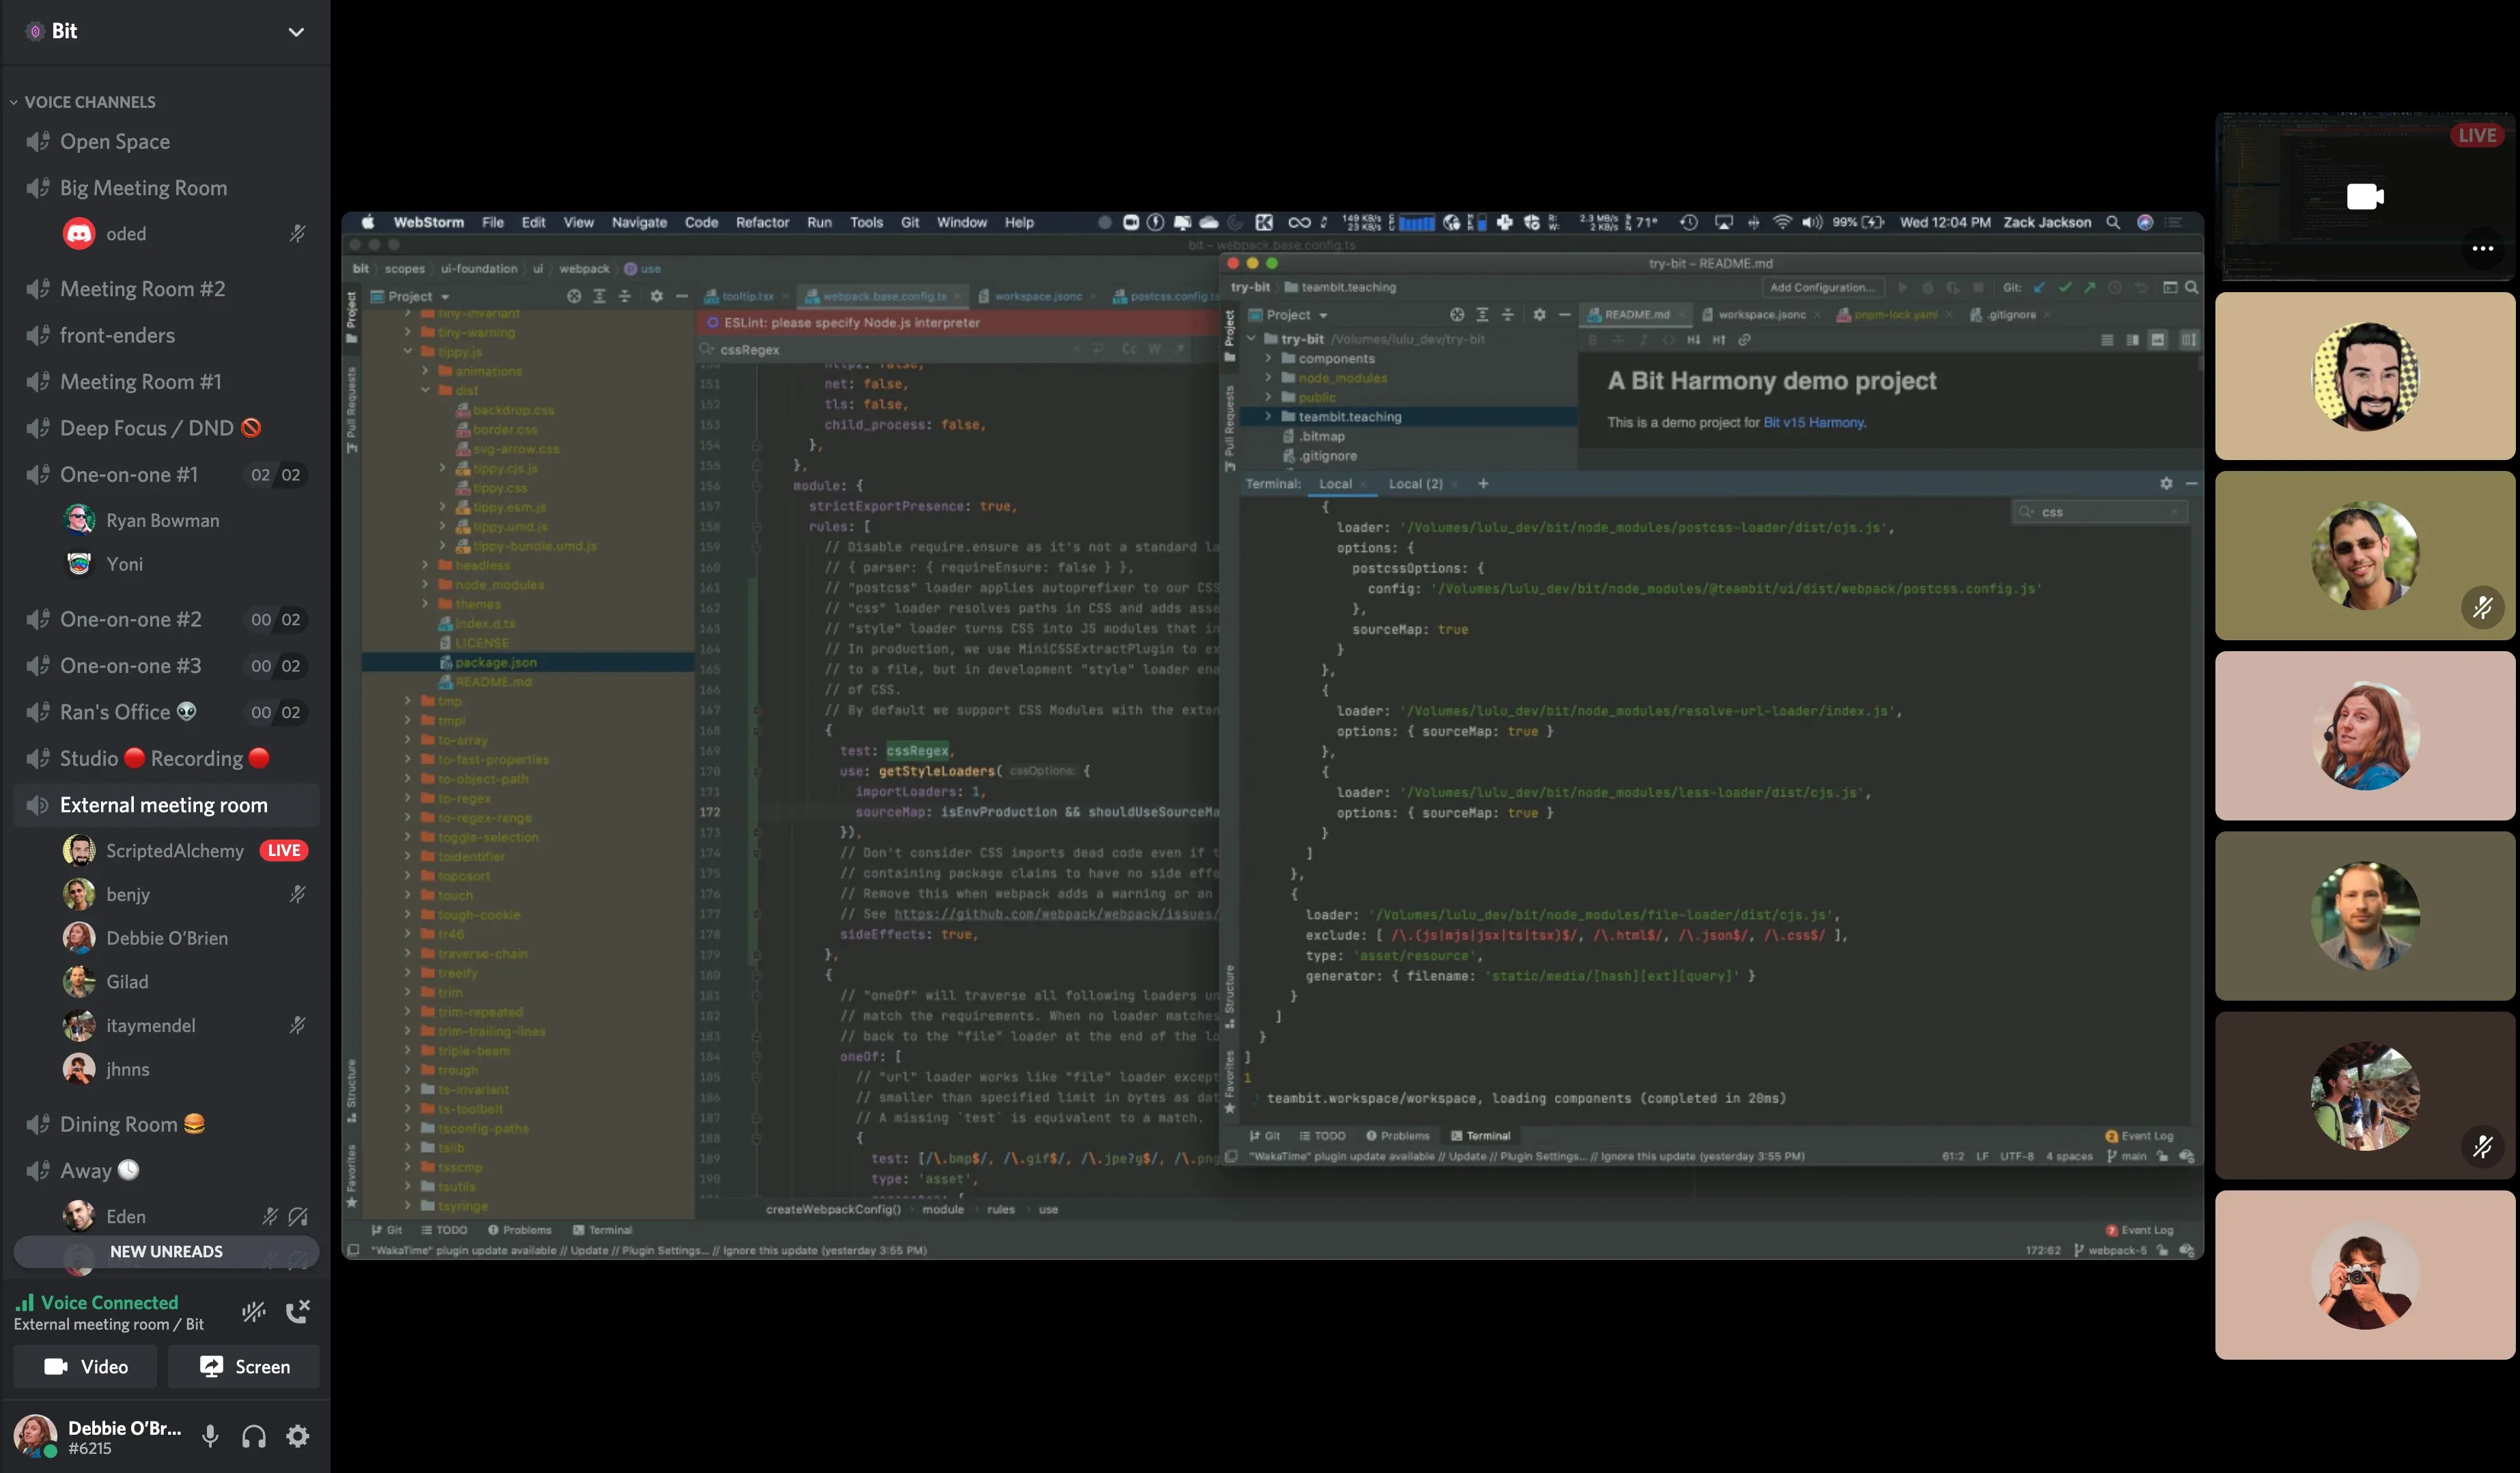
Task: Click ScriptedAlchemy's LIVE badge
Action: click(x=283, y=850)
